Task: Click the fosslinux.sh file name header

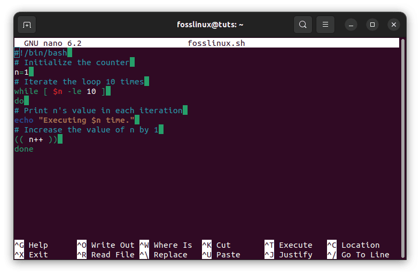Action: [x=216, y=43]
